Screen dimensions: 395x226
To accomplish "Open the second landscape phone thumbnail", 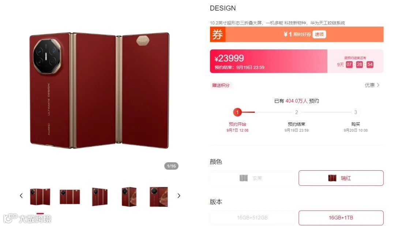I will (70, 197).
